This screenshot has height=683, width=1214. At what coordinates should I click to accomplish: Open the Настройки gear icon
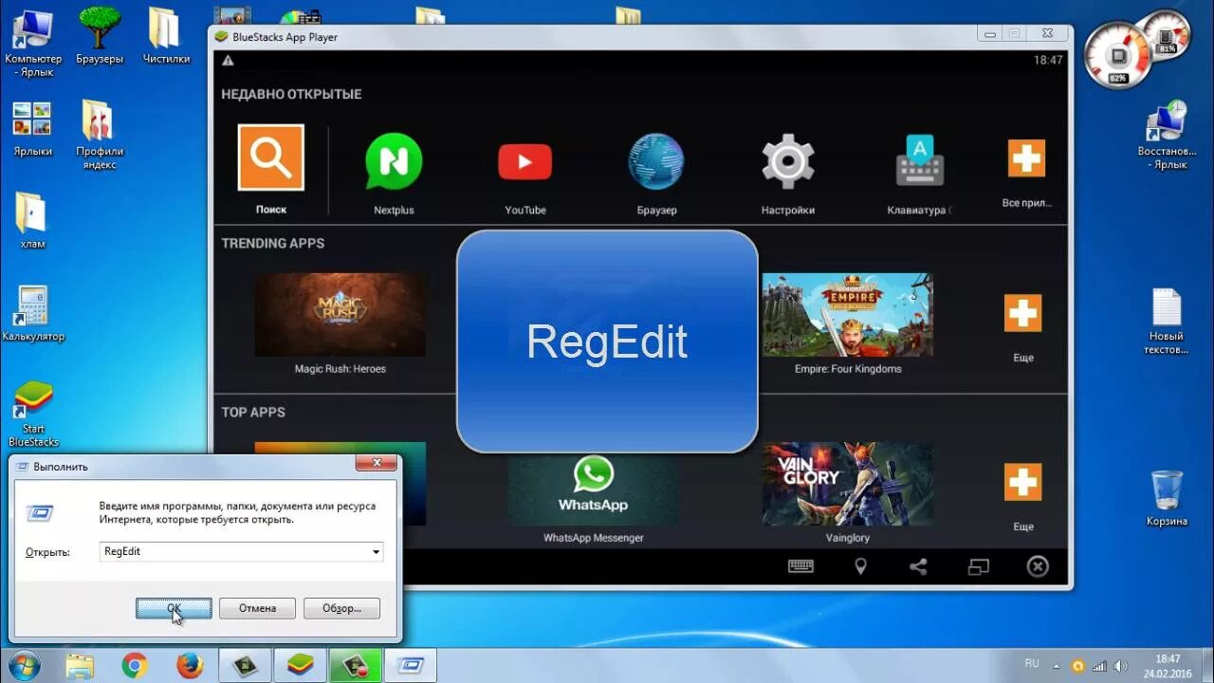click(788, 161)
